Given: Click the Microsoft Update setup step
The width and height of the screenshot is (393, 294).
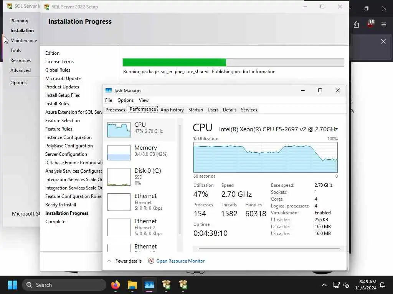Looking at the screenshot, I should pyautogui.click(x=63, y=78).
